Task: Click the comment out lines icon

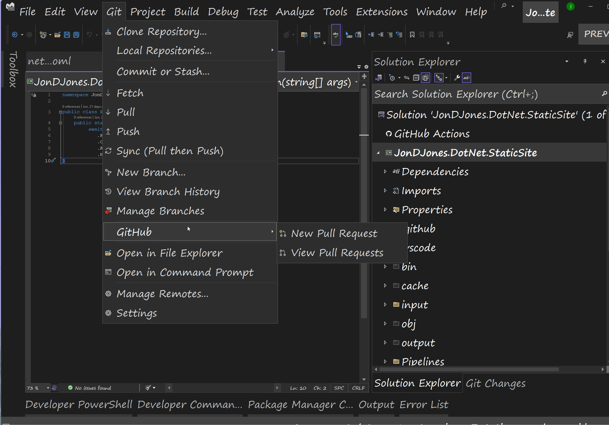Action: pos(390,35)
